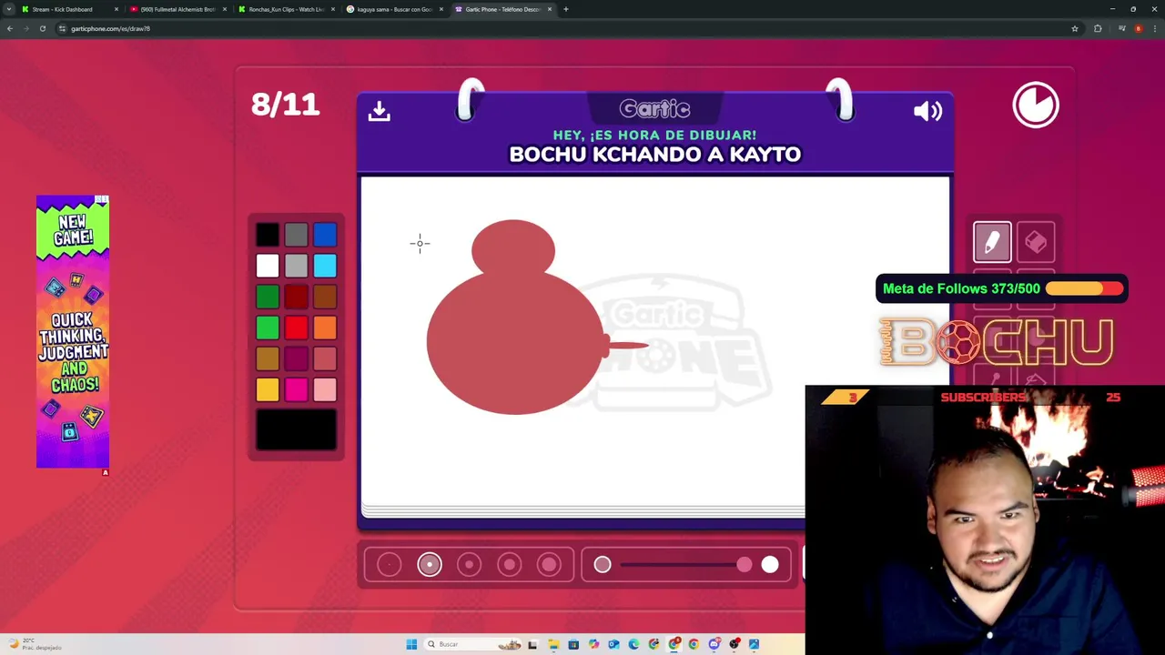The image size is (1165, 655).
Task: Reload the page
Action: [x=43, y=28]
